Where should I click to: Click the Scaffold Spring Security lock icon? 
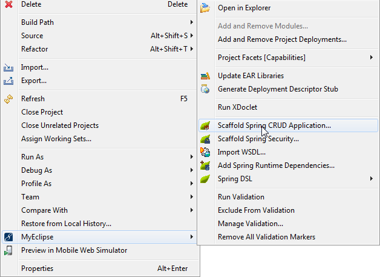205,139
